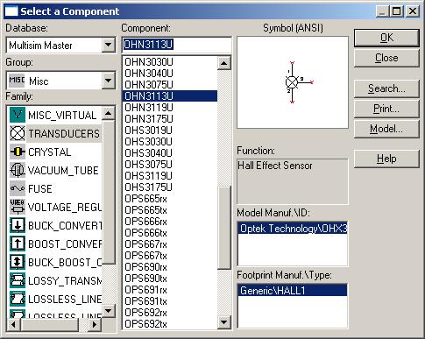Click the Family list left arrow
The width and height of the screenshot is (425, 339).
[14, 324]
